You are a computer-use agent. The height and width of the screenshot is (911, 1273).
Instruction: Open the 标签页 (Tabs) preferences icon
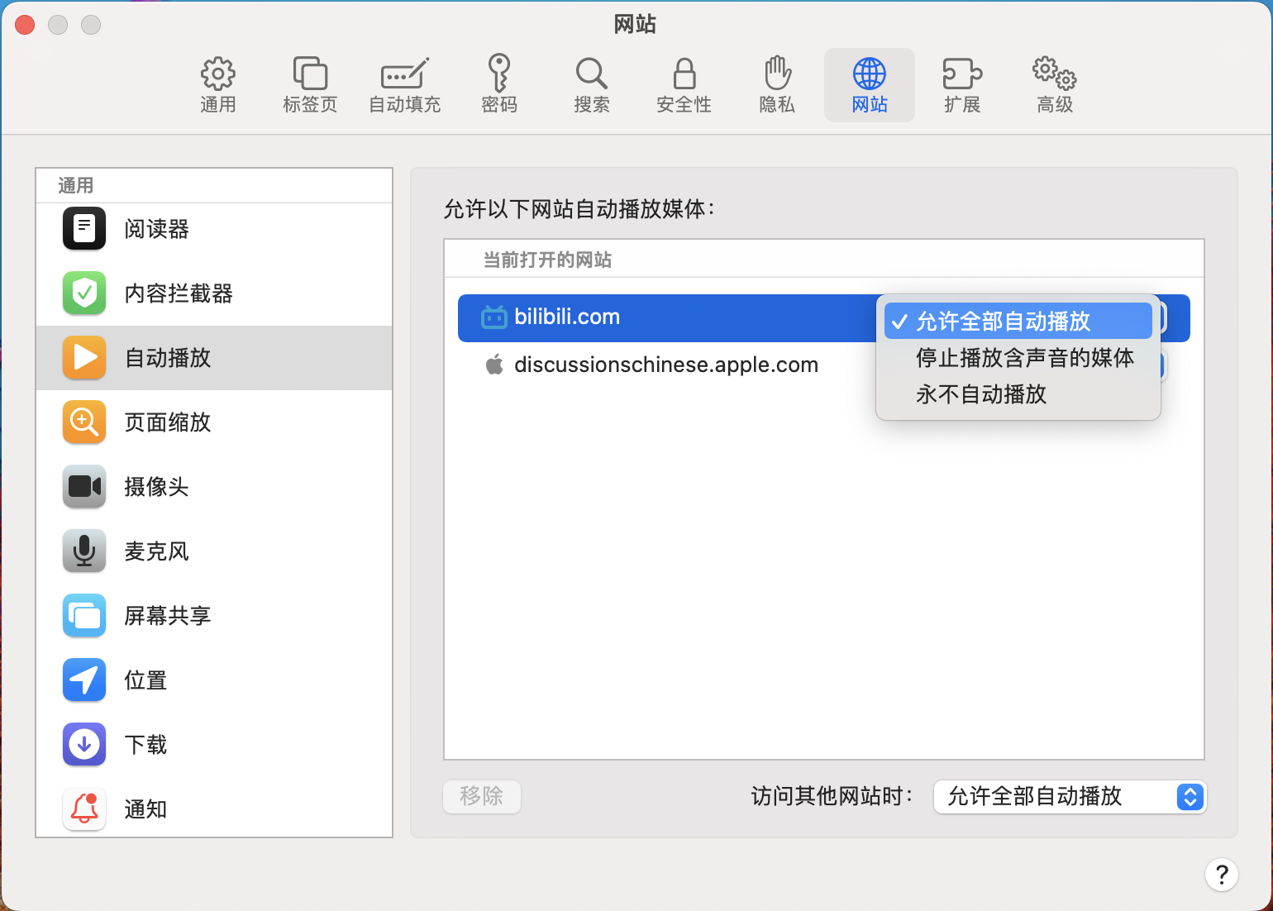[x=310, y=85]
